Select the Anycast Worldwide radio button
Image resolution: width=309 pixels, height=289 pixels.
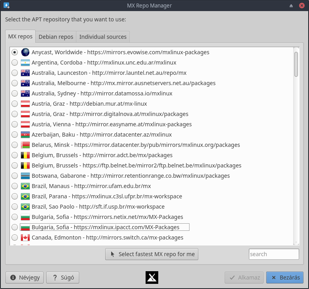coord(15,52)
